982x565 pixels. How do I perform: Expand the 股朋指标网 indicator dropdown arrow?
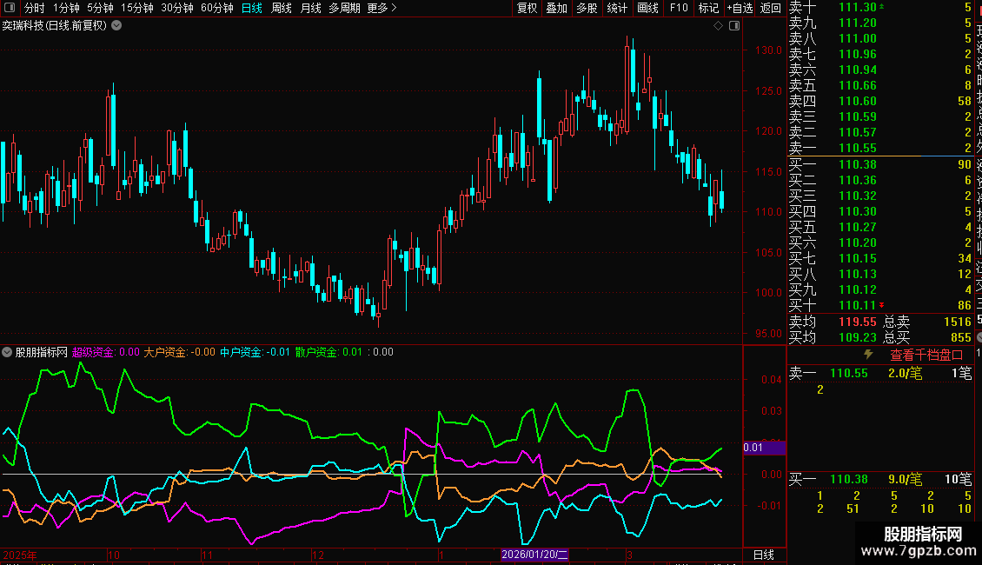pyautogui.click(x=7, y=352)
